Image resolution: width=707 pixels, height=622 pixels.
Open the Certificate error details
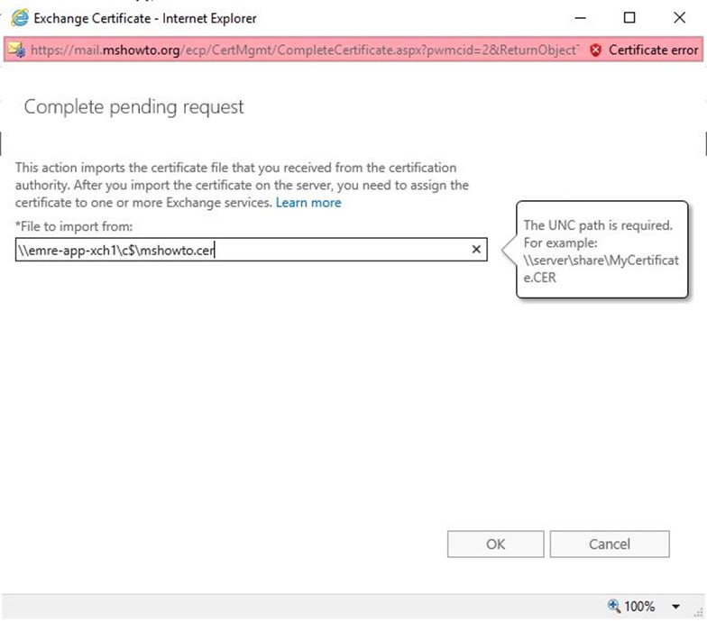653,50
